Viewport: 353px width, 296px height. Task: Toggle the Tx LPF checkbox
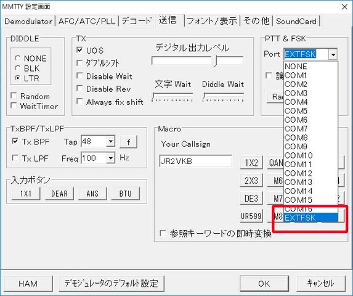coord(15,158)
